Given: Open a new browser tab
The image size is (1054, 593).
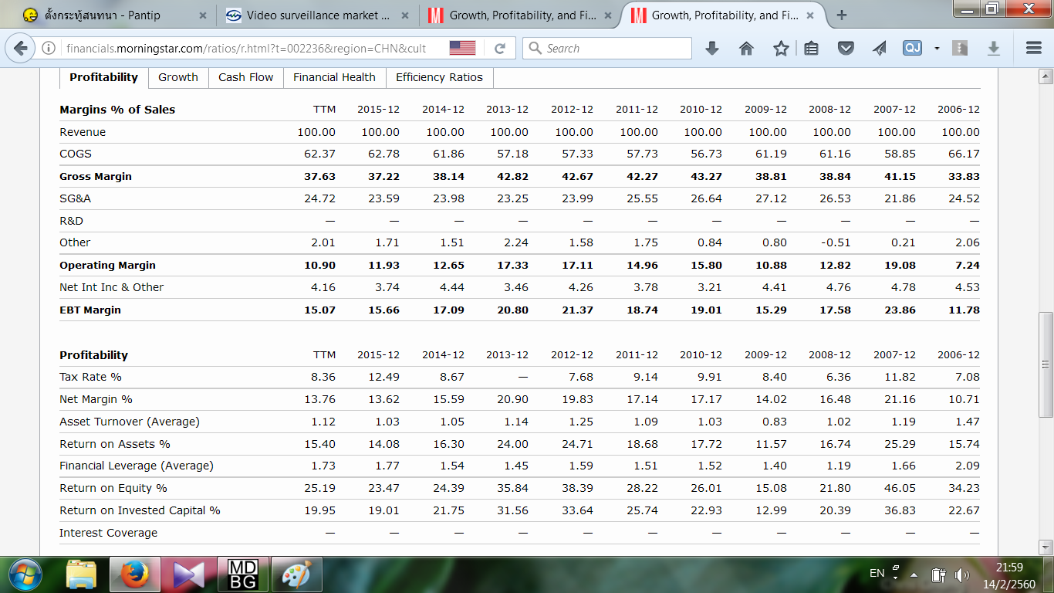Looking at the screenshot, I should pos(841,15).
